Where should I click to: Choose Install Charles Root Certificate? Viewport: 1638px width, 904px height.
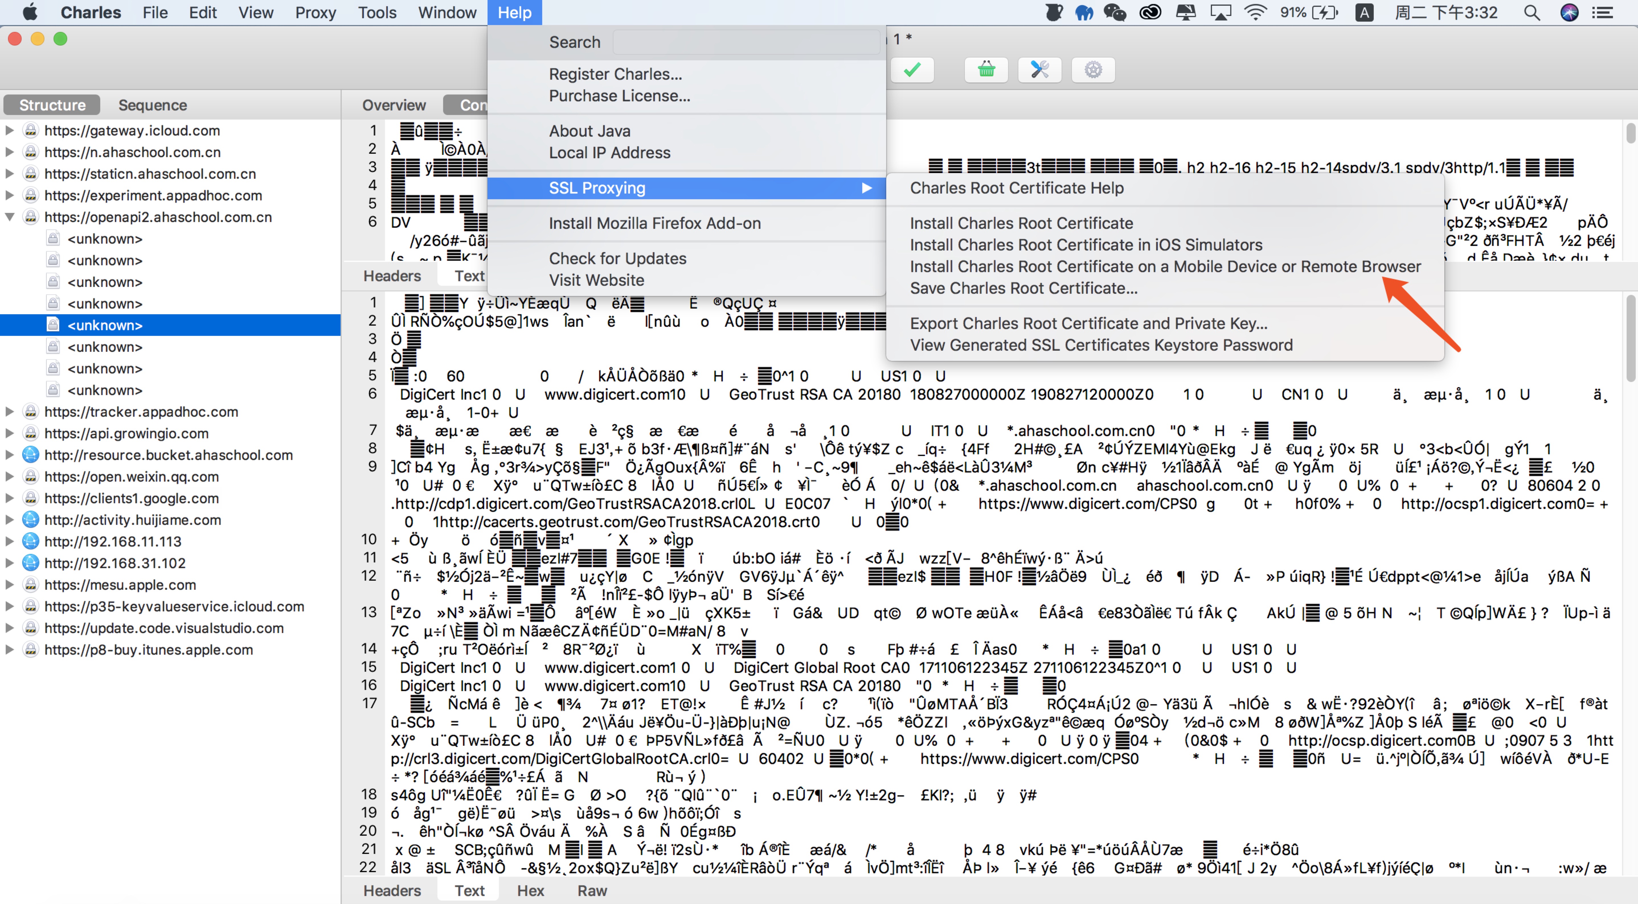1021,223
